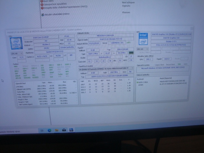The image size is (204, 153).
Task: Click the L2 cache 4x256 field
Action: point(58,55)
